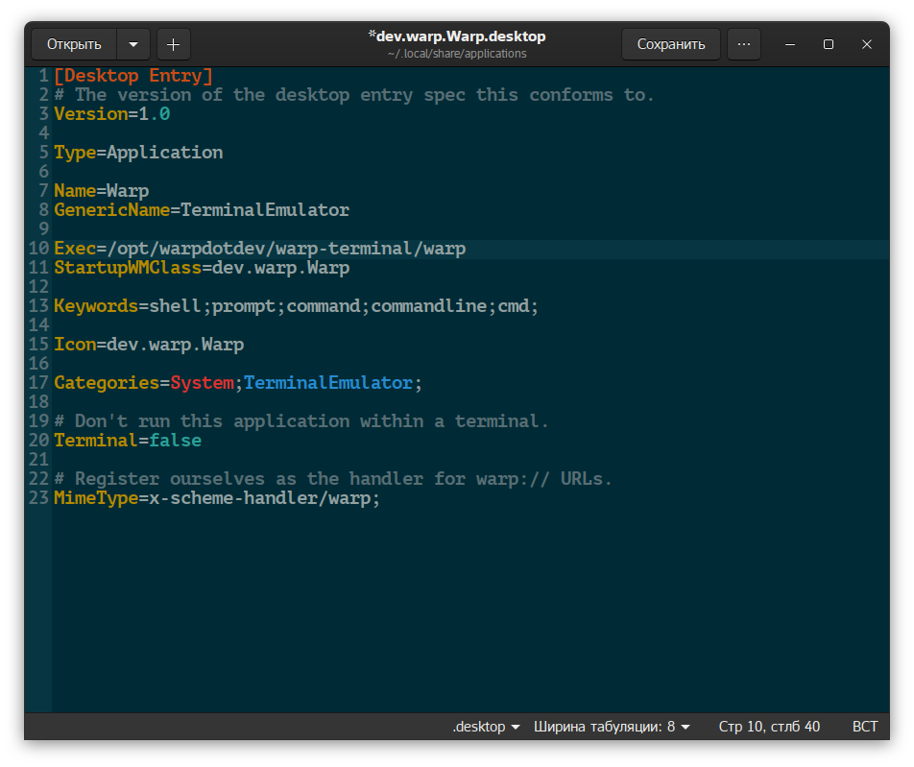Open the three-dots more options menu
This screenshot has width=914, height=767.
point(743,44)
